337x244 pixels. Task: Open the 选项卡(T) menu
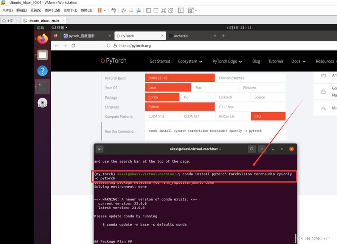70,10
